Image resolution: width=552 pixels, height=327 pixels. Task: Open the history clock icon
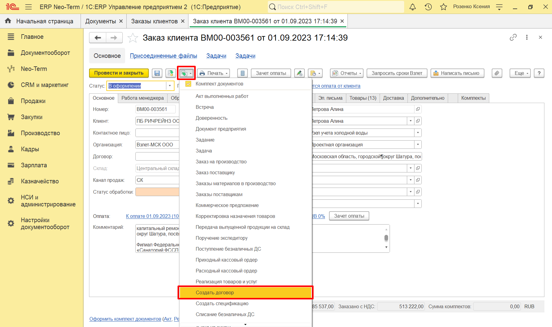point(428,7)
